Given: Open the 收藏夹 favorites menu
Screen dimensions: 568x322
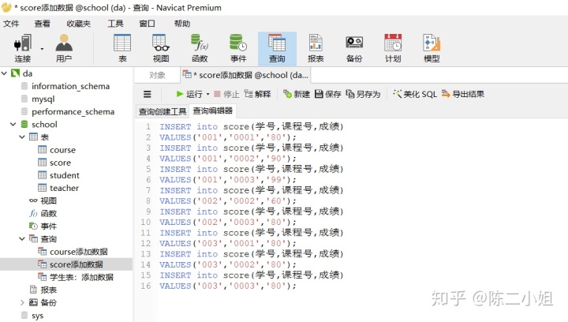Looking at the screenshot, I should click(78, 24).
